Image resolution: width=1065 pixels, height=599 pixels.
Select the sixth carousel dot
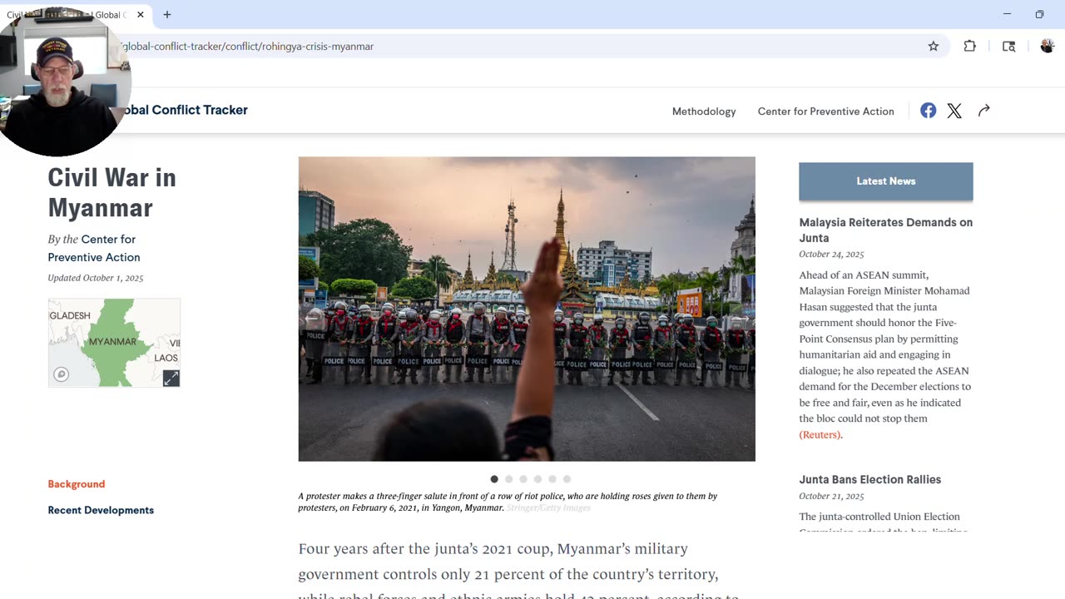click(x=567, y=479)
